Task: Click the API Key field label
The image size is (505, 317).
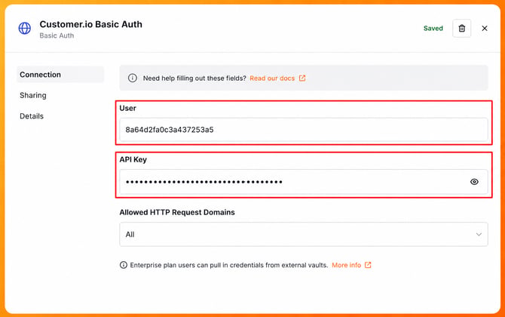Action: [133, 159]
